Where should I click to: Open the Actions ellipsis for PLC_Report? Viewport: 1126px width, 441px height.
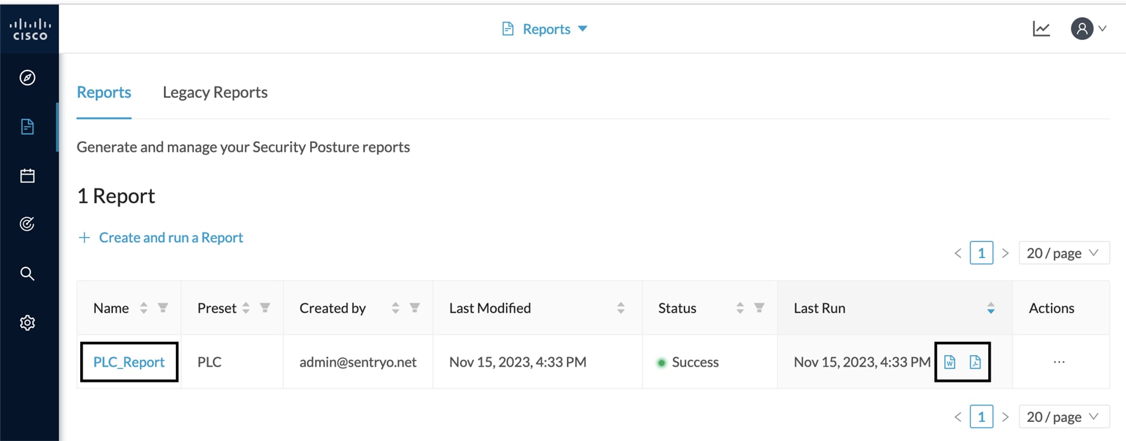pos(1059,362)
